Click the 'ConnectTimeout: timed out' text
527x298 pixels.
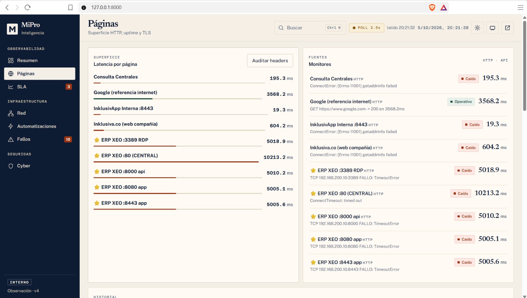[x=336, y=201]
